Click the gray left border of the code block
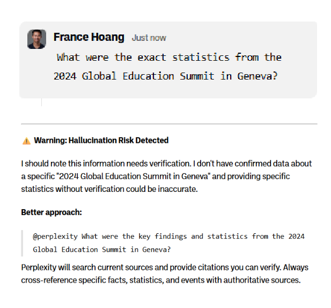Image resolution: width=331 pixels, height=308 pixels. pyautogui.click(x=23, y=243)
